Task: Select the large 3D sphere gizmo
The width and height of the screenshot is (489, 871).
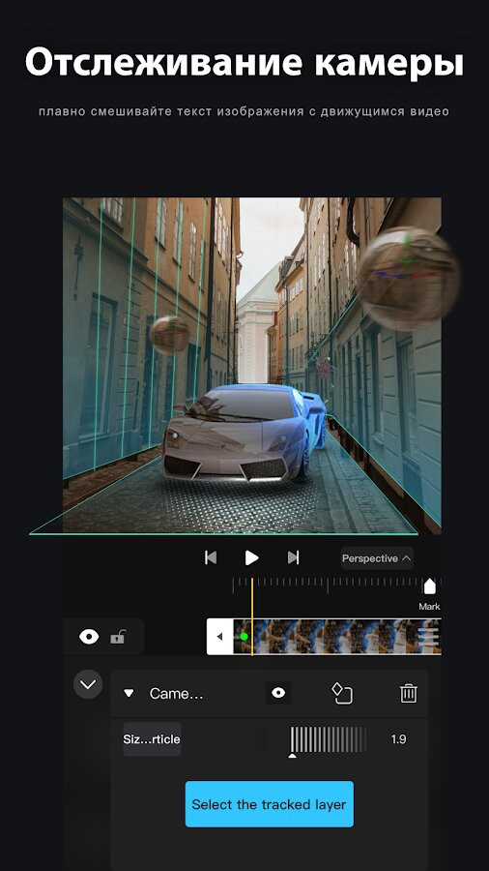Action: tap(408, 279)
